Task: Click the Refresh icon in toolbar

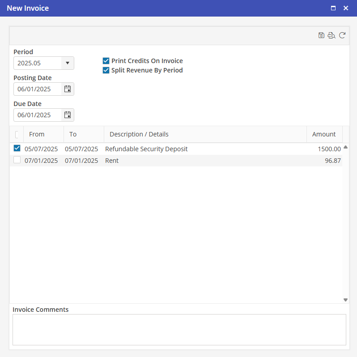Action: tap(342, 35)
